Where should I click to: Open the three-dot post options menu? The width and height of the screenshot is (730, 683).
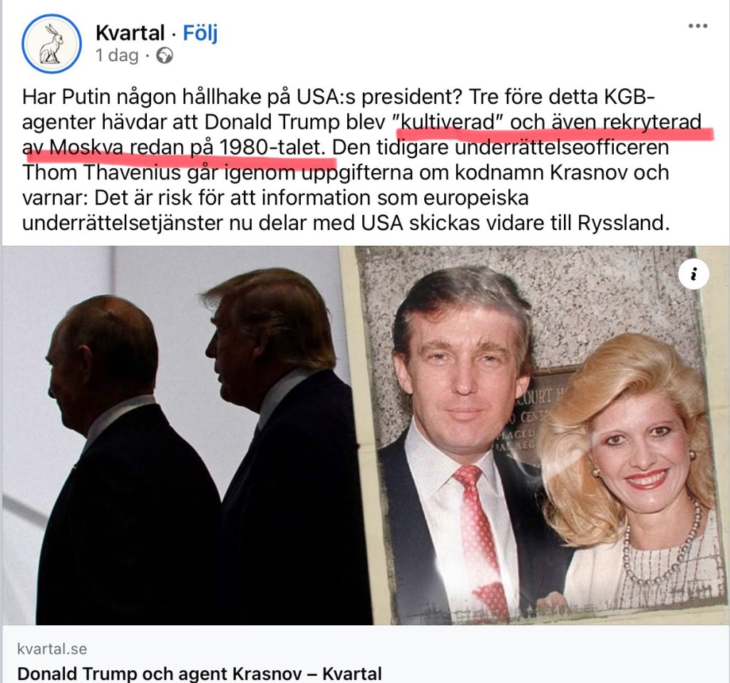point(697,26)
